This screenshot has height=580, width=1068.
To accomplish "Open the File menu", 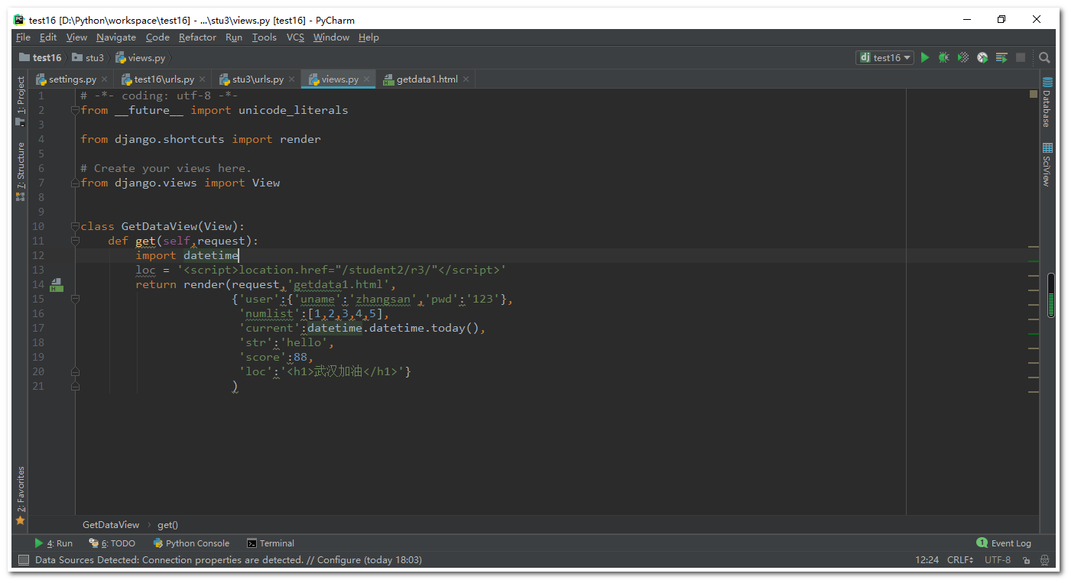I will pyautogui.click(x=23, y=37).
